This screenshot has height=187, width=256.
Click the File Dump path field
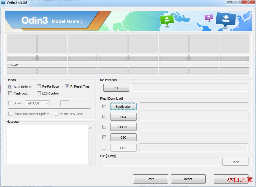click(x=161, y=162)
